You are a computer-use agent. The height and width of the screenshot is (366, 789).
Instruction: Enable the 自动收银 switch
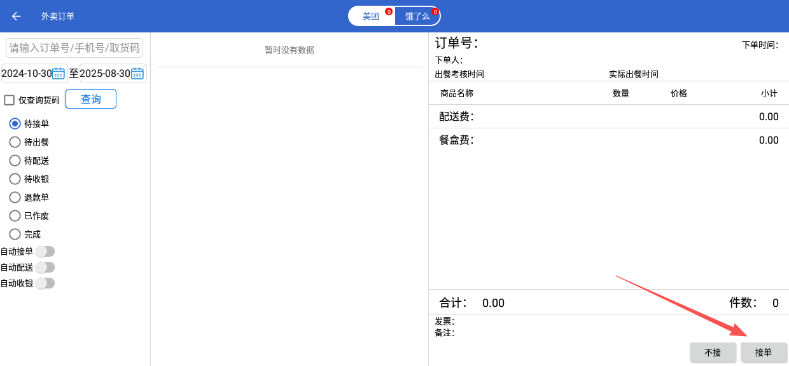click(x=45, y=283)
